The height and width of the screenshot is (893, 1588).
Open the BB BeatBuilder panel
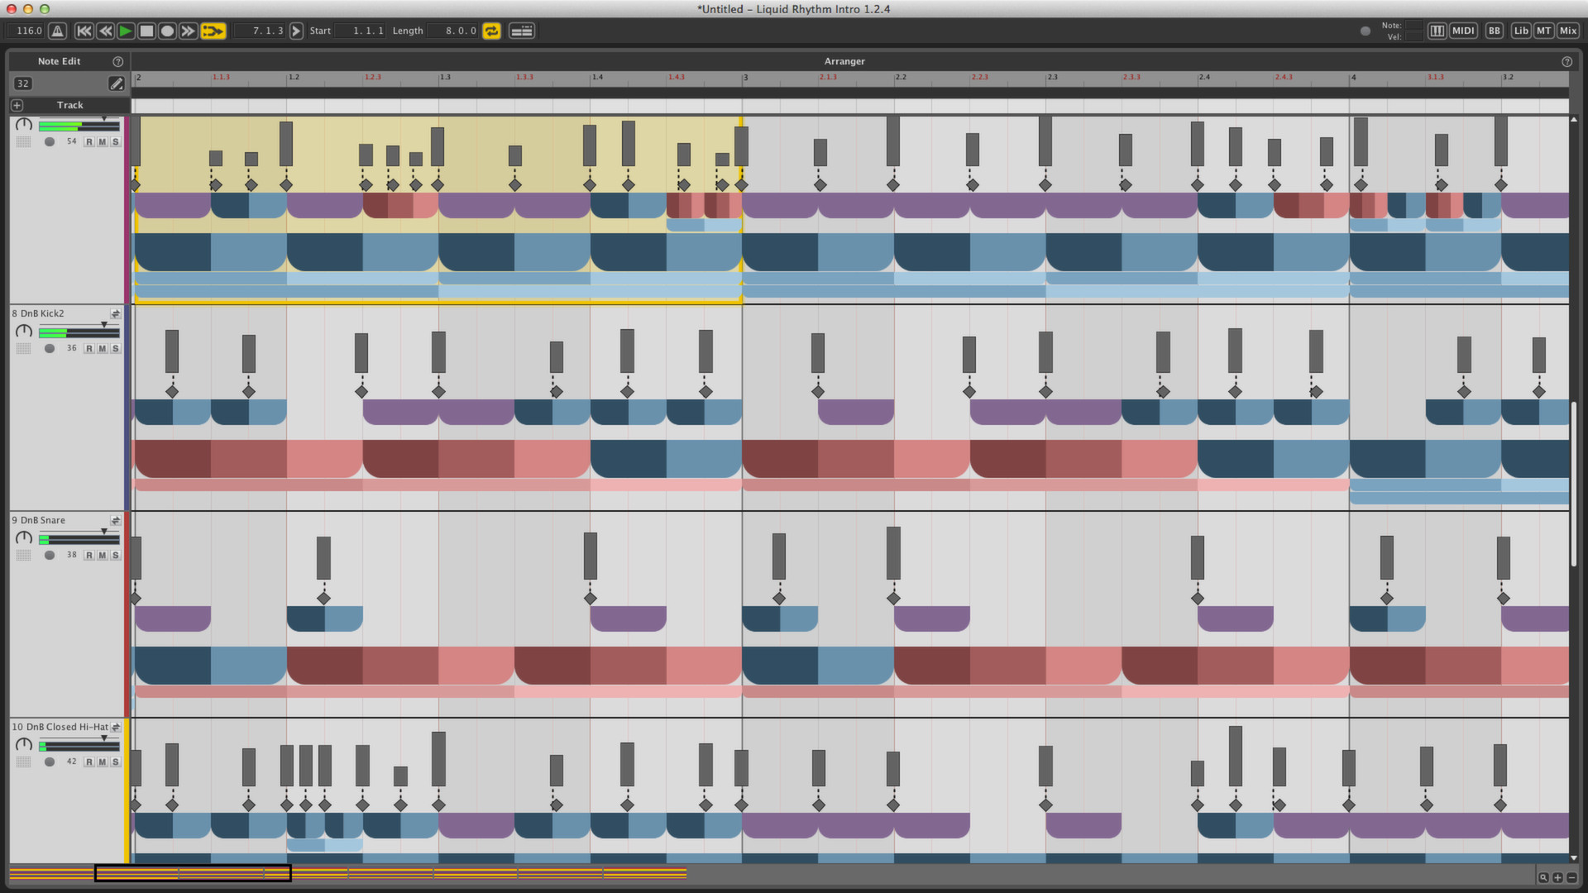point(1495,30)
